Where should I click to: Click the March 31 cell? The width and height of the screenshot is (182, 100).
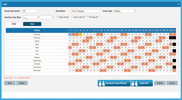tap(174, 41)
